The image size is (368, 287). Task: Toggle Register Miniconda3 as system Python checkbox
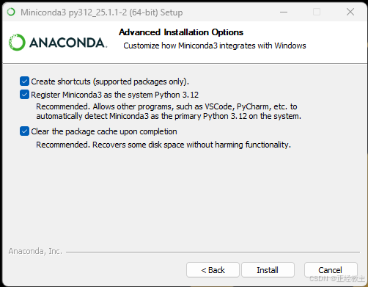pyautogui.click(x=24, y=95)
